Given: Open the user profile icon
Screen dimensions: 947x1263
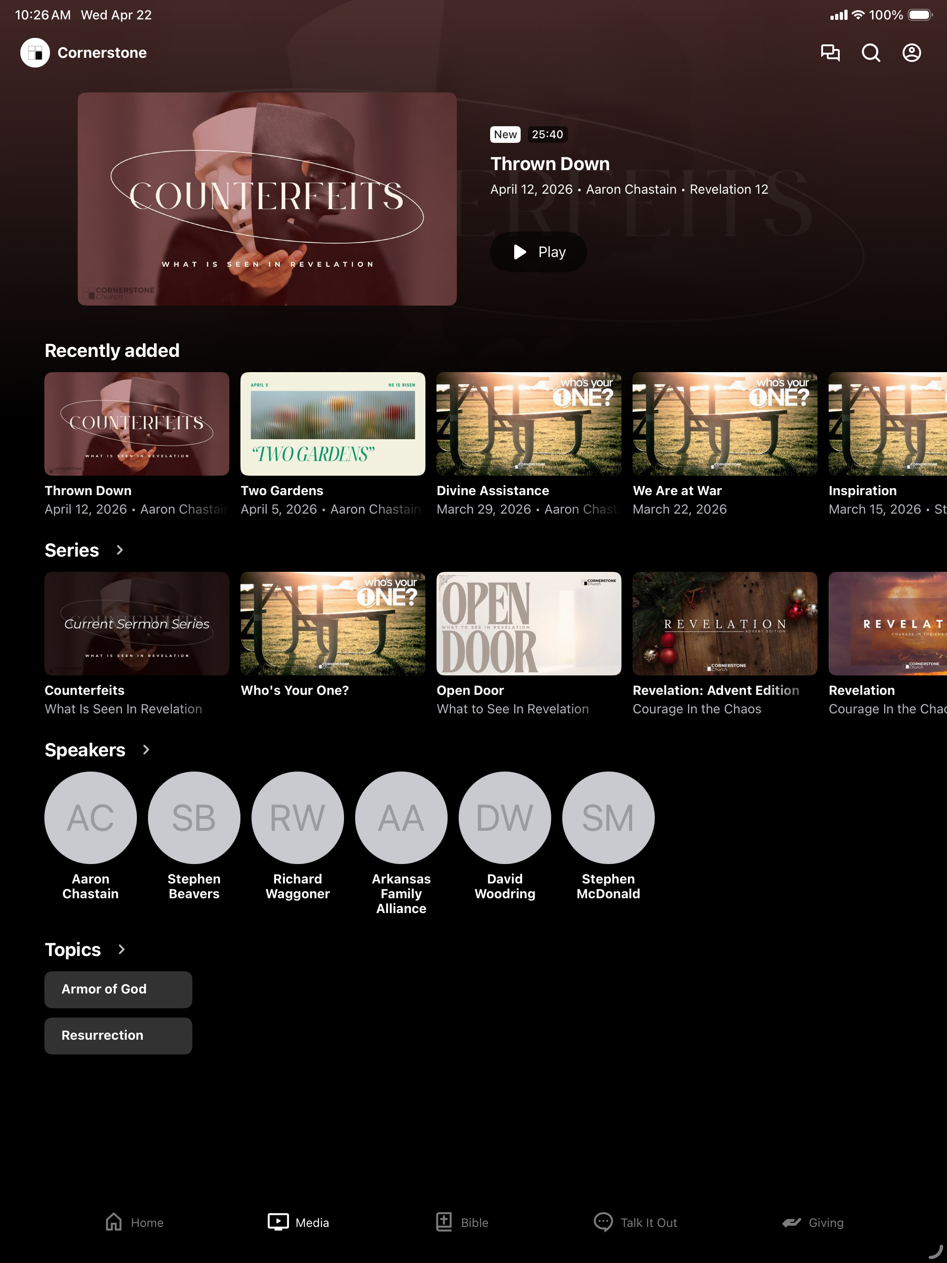Looking at the screenshot, I should click(x=911, y=53).
